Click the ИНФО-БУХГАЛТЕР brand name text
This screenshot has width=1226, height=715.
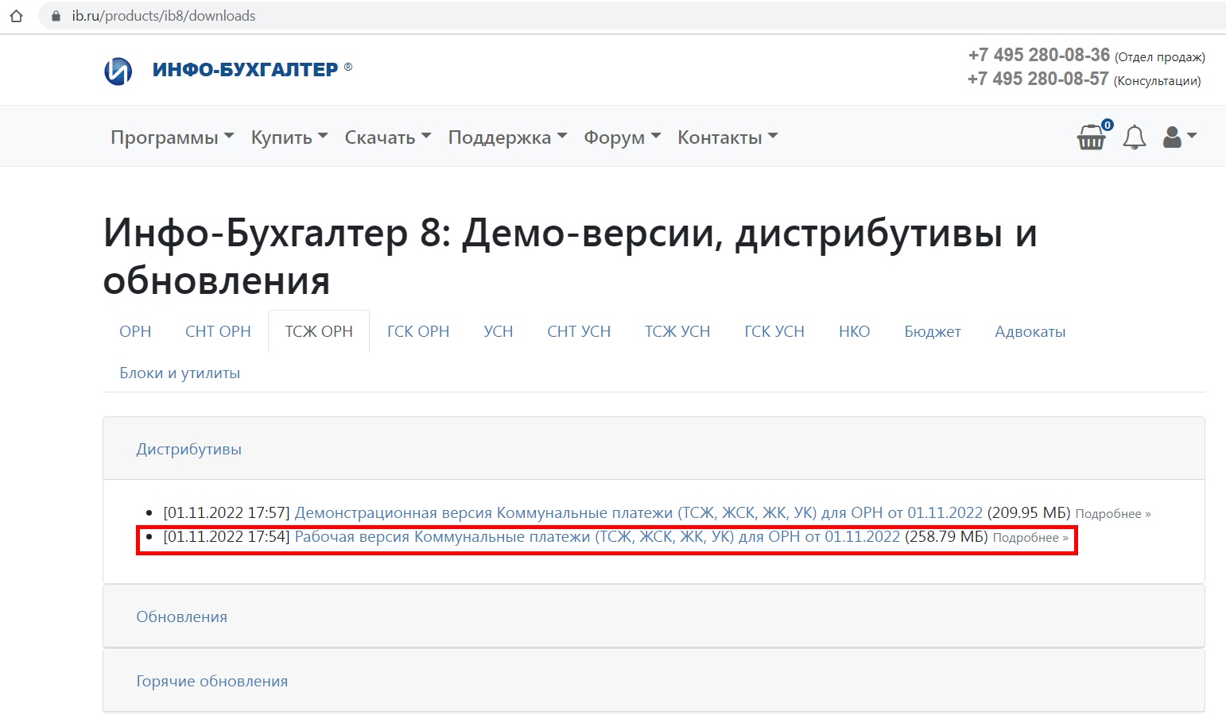(246, 70)
